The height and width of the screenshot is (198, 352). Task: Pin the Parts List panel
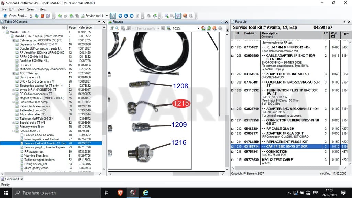coord(344,22)
